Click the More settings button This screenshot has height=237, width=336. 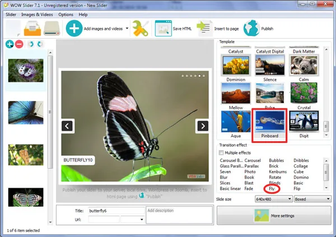point(274,216)
